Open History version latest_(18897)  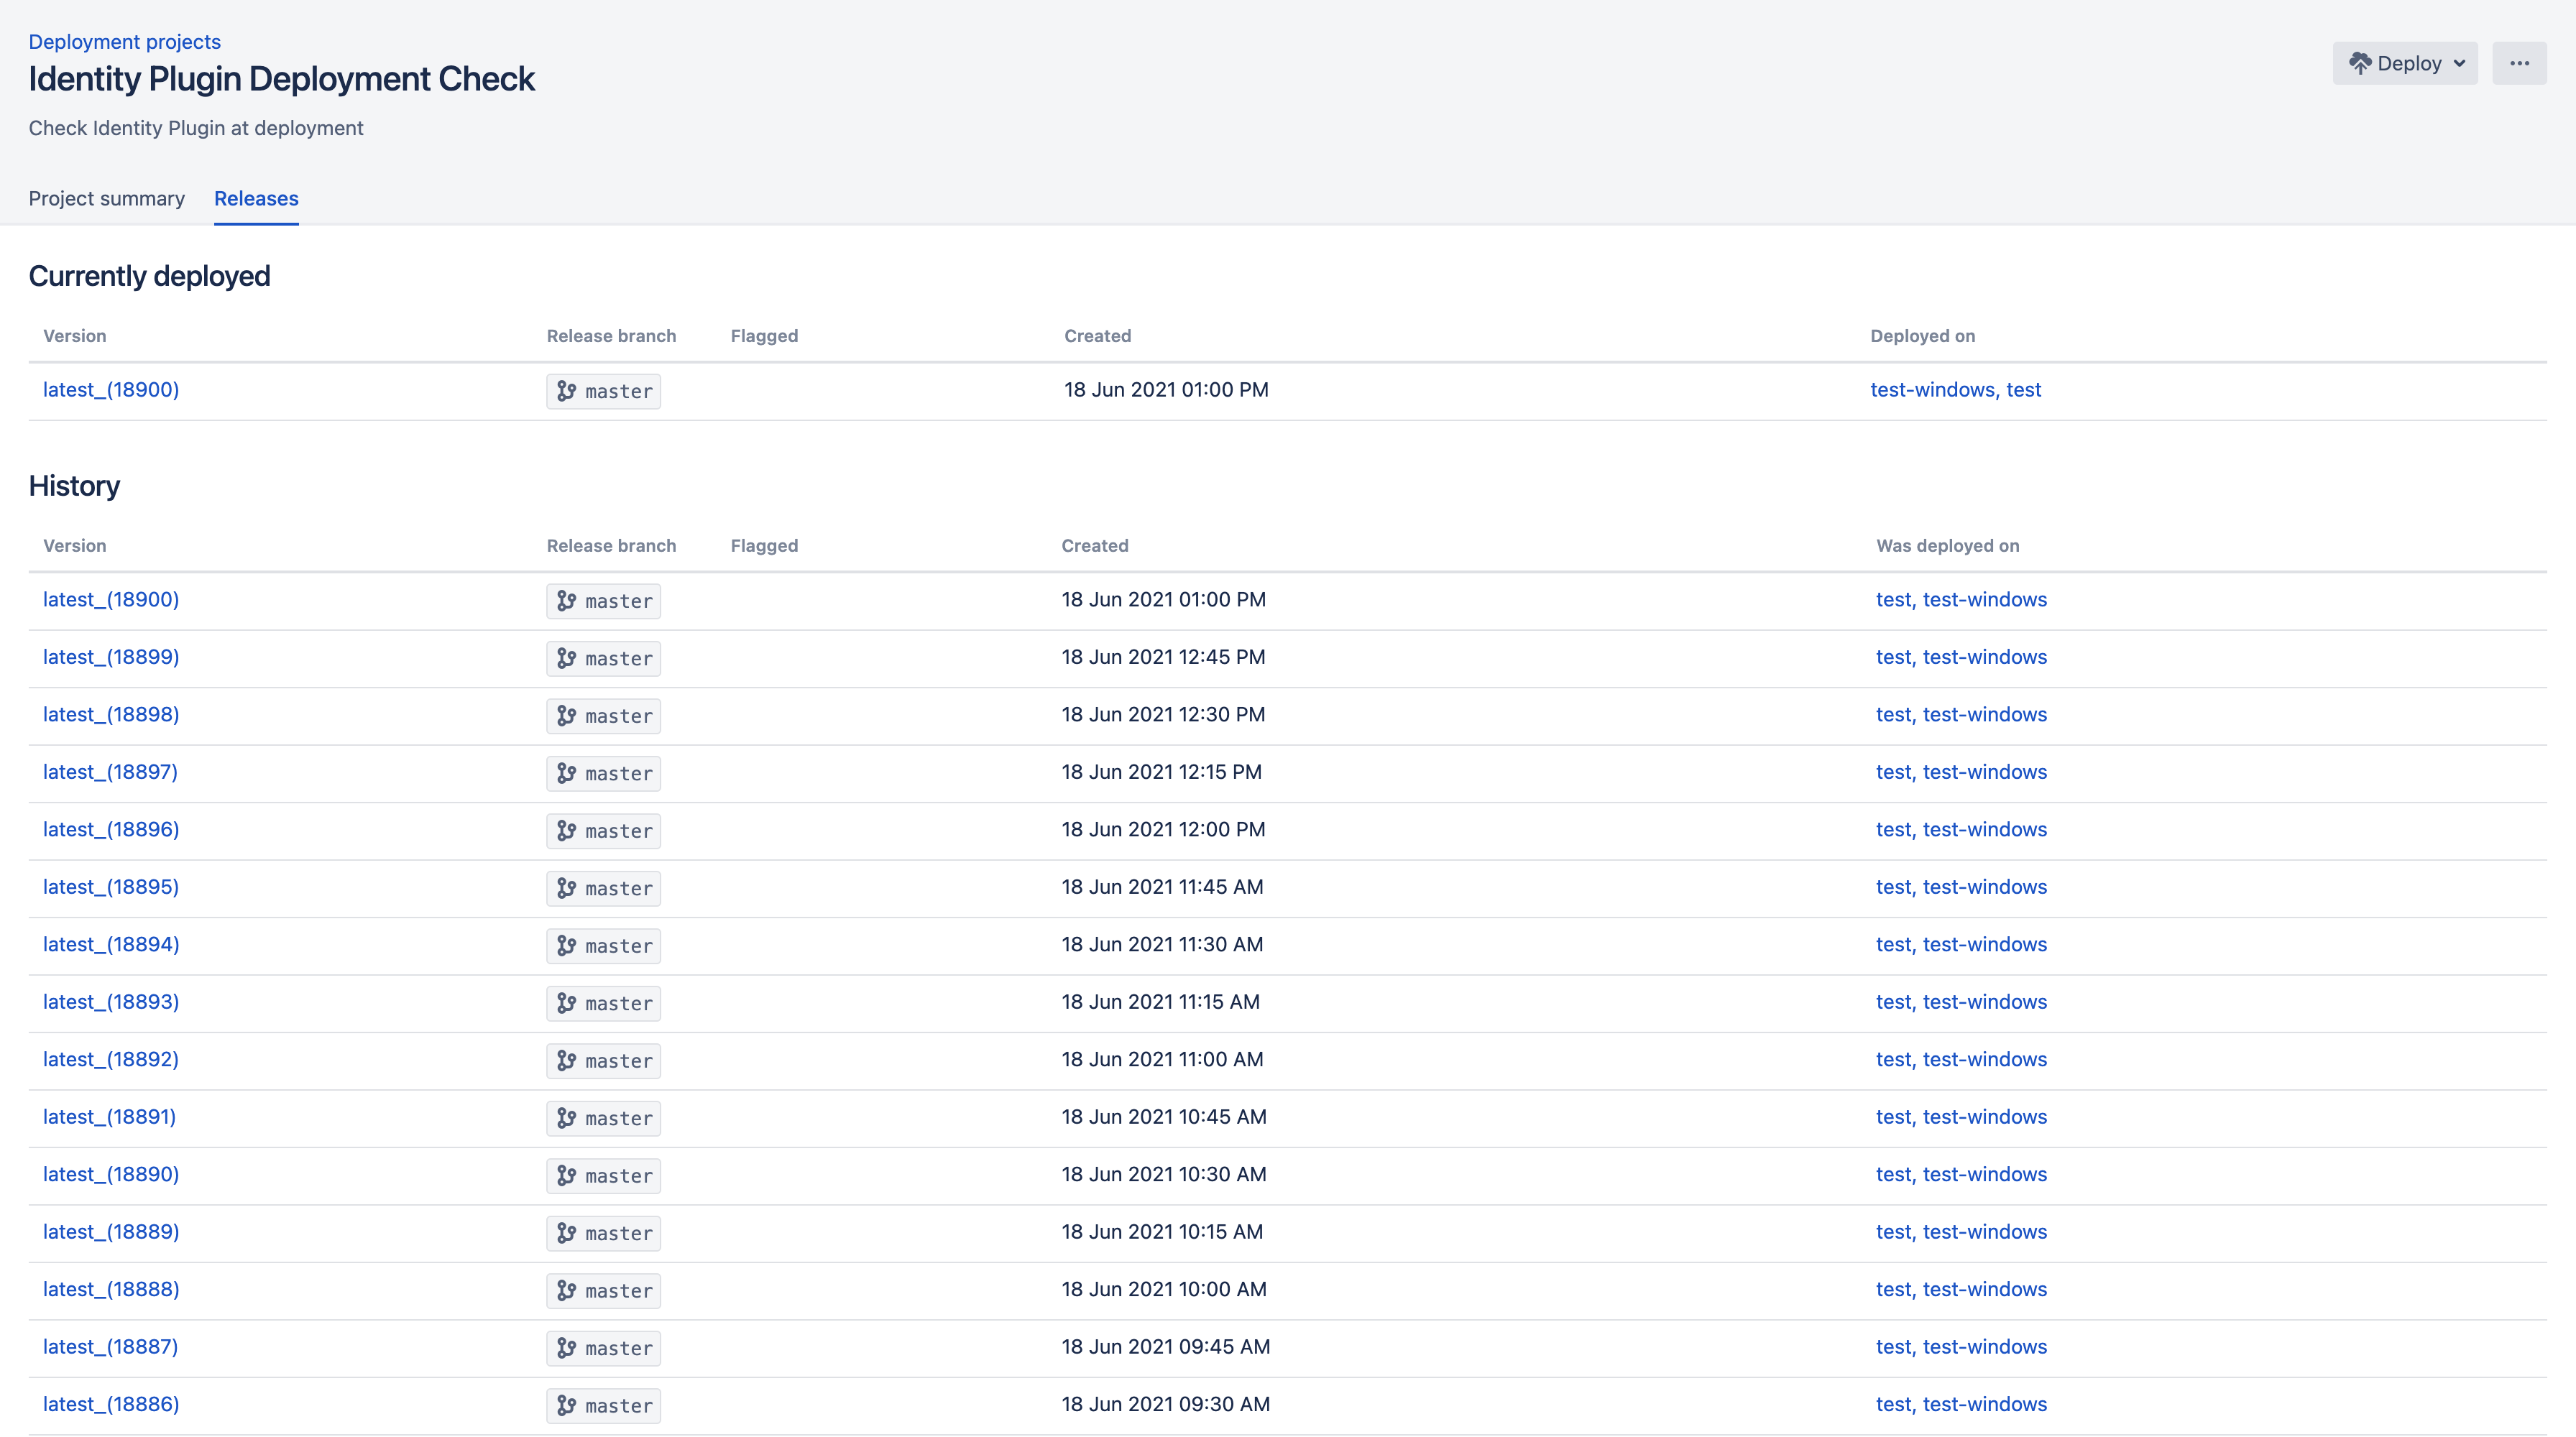point(110,772)
